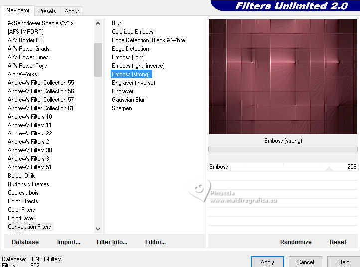
Task: Select Andrew's Filters 51 category
Action: click(29, 167)
